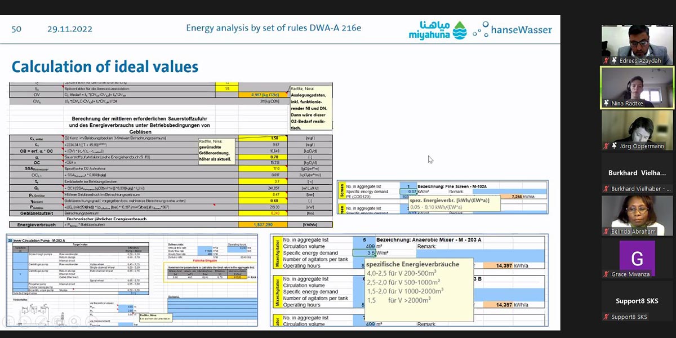This screenshot has width=676, height=338.
Task: Click muted microphone icon for Jörg Oppermann
Action: (x=607, y=146)
